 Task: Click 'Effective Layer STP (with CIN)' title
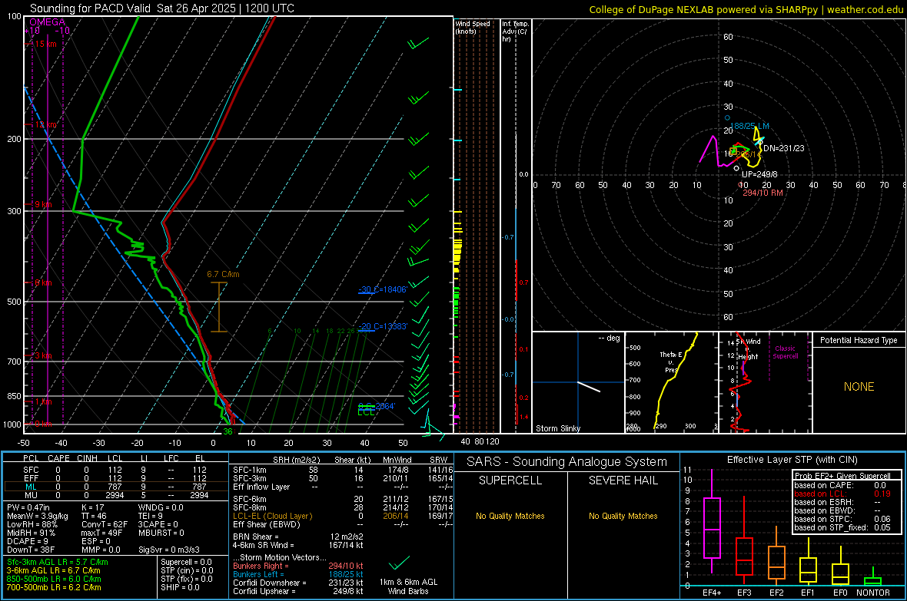[x=792, y=460]
